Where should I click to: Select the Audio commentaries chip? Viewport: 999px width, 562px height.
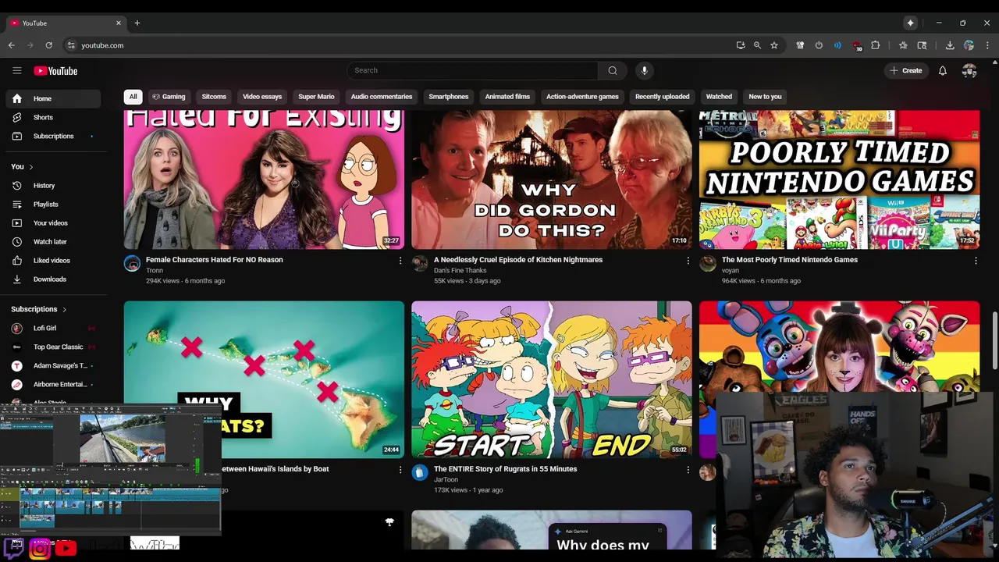[382, 97]
